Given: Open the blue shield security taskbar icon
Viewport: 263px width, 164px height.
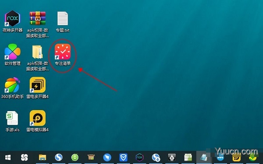Looking at the screenshot, I should click(124, 157).
